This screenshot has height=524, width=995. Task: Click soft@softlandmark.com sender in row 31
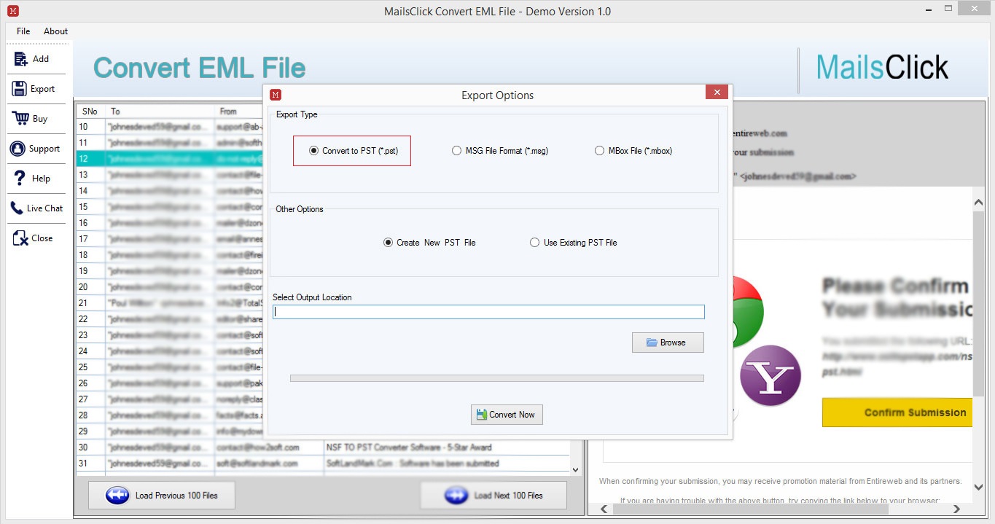[257, 464]
